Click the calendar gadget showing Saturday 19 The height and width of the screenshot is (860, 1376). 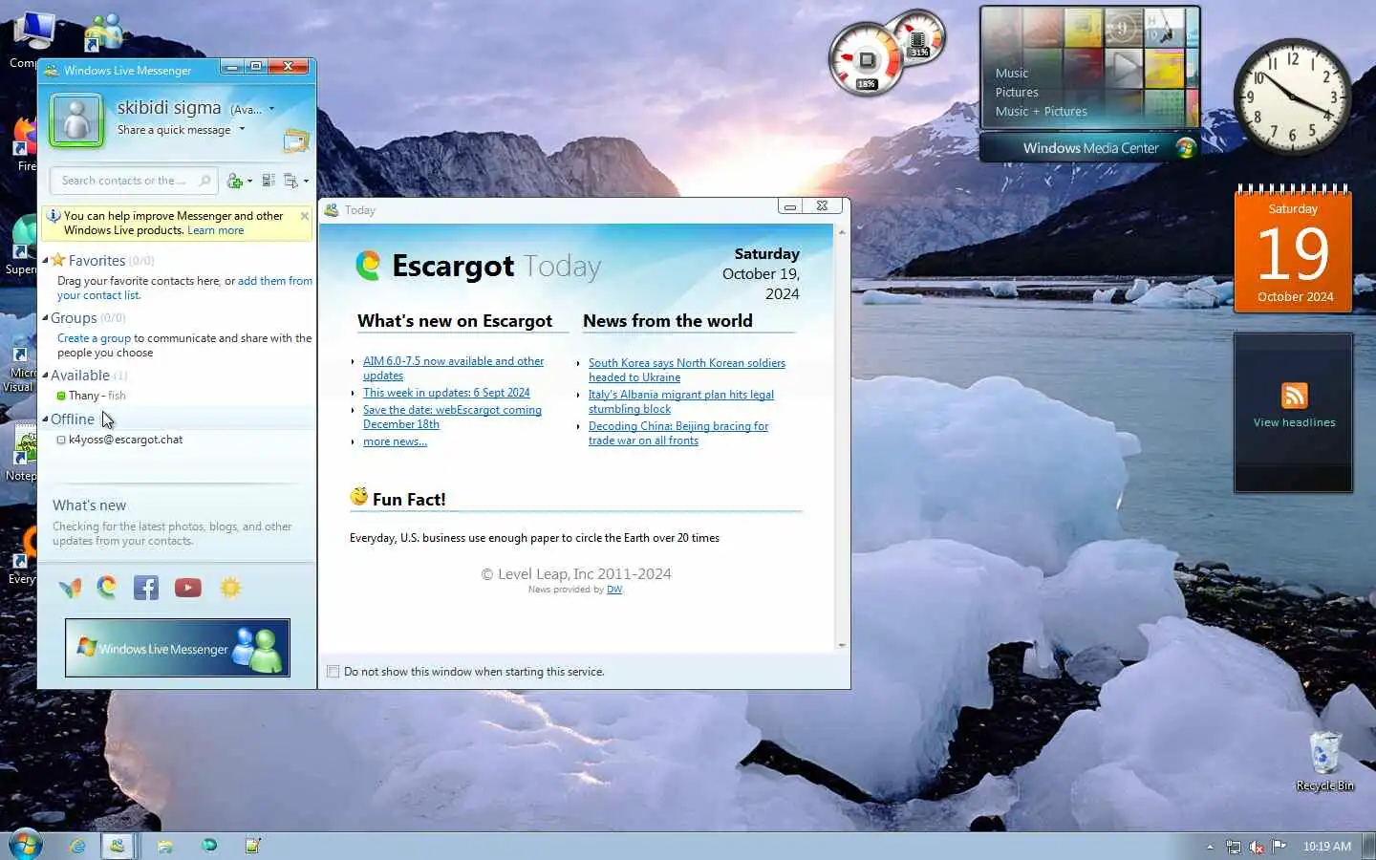coord(1293,248)
